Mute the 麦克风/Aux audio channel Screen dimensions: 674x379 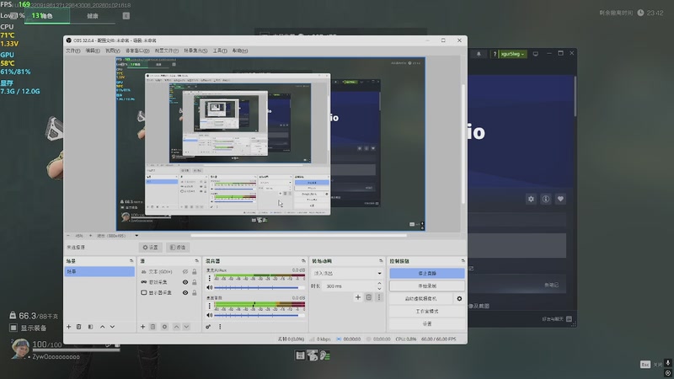[209, 287]
